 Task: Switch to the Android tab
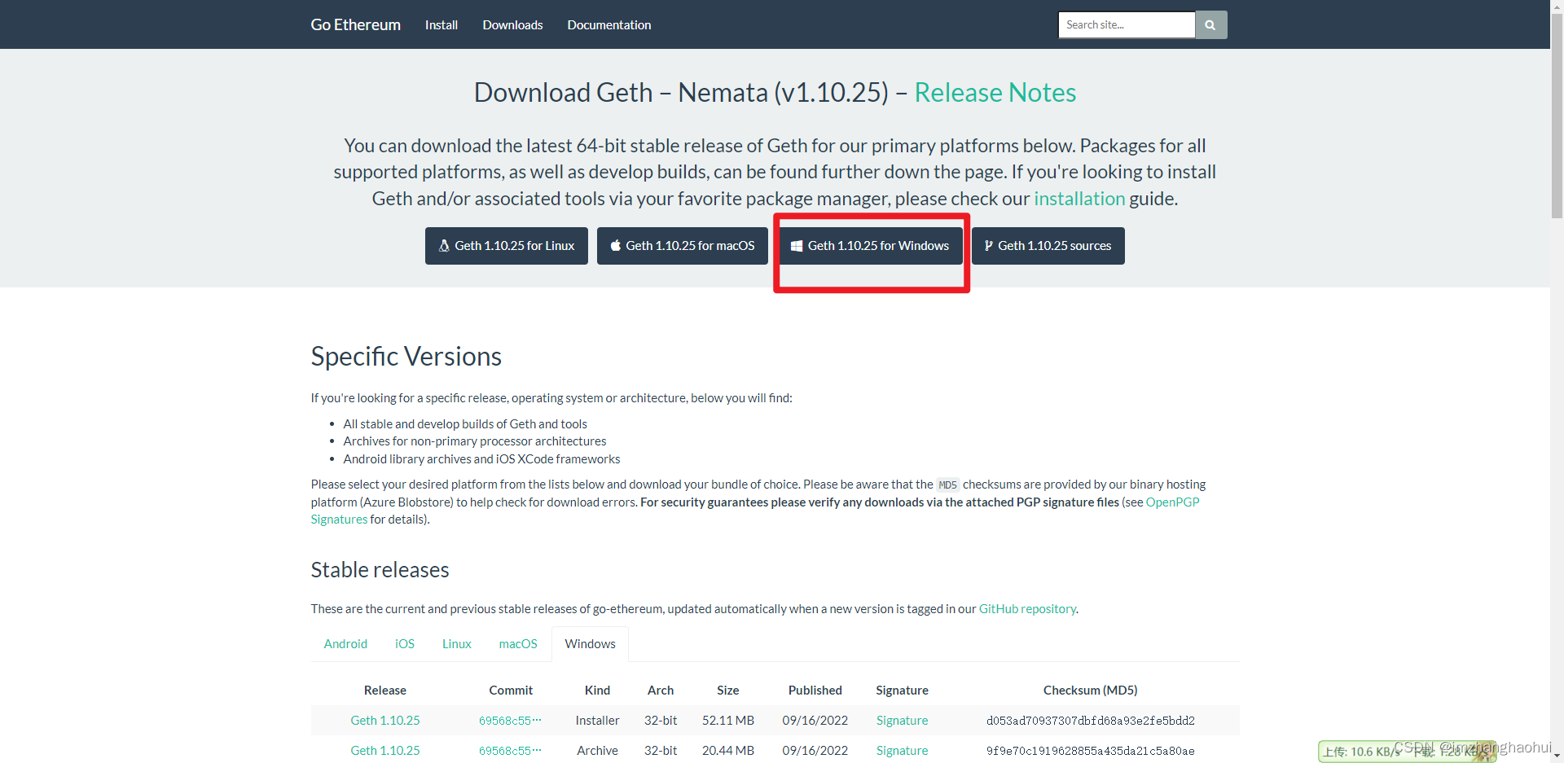345,644
